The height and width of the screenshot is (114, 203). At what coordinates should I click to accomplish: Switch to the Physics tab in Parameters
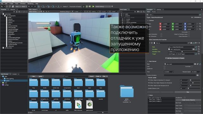click(x=154, y=12)
